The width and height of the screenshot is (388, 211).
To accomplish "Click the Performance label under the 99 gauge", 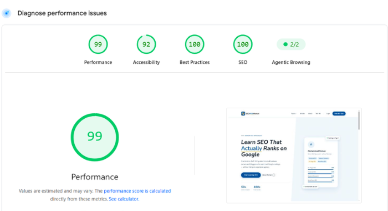I will click(98, 62).
